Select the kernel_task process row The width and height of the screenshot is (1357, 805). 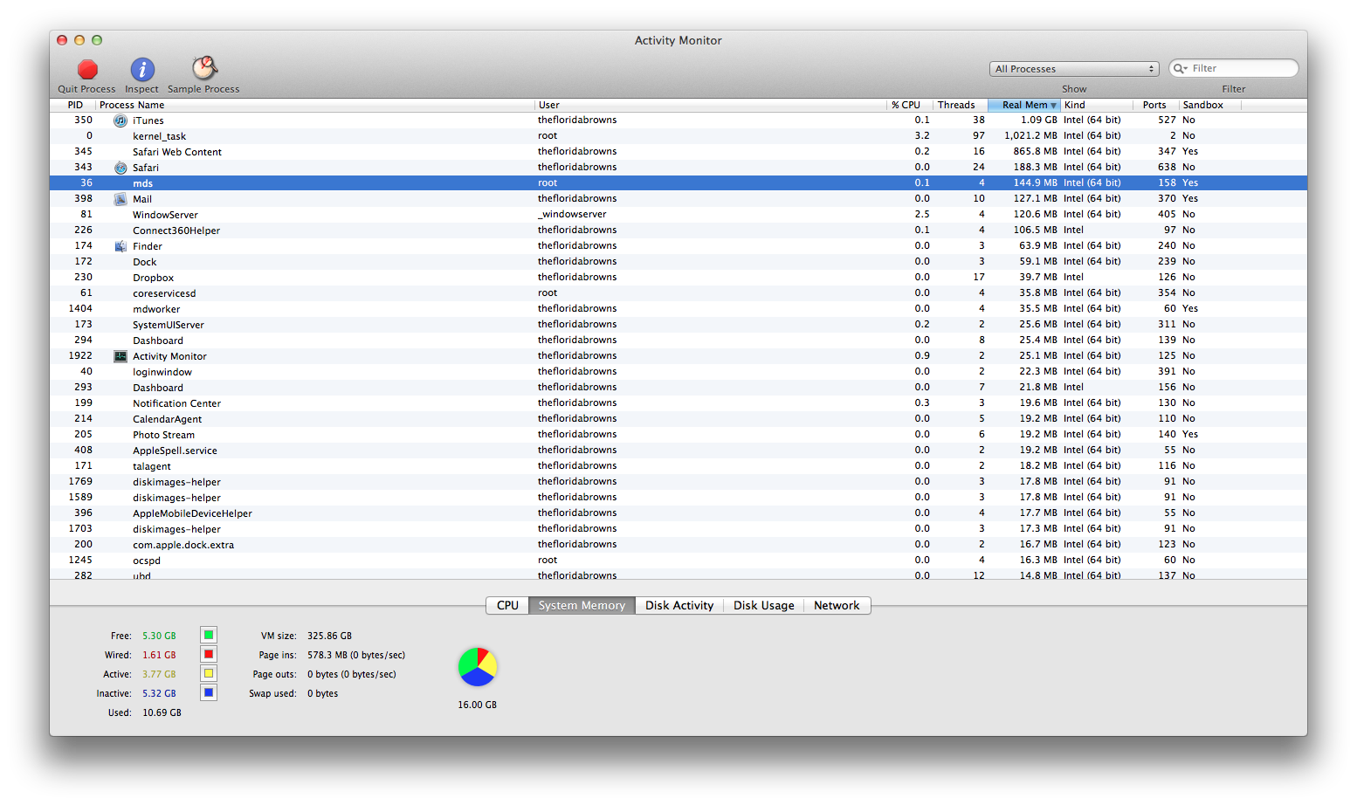point(678,136)
